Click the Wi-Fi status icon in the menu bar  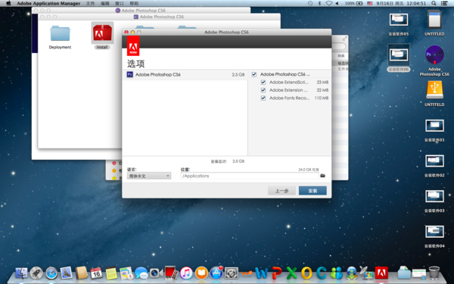[x=329, y=4]
